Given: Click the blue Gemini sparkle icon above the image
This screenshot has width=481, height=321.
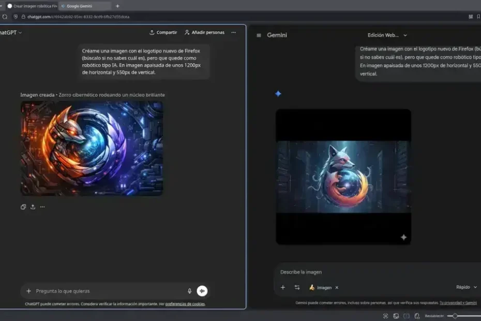Looking at the screenshot, I should coord(278,93).
